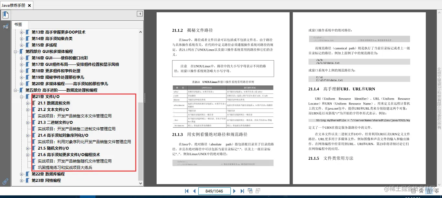The height and width of the screenshot is (198, 442).
Task: Go to the next page arrow
Action: tap(234, 191)
